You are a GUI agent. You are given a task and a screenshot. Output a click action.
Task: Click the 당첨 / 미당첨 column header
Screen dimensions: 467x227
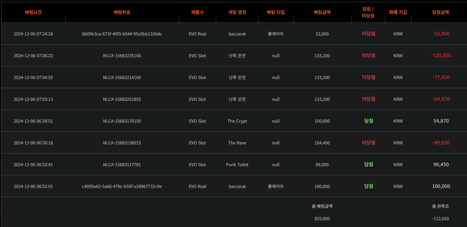coord(368,12)
